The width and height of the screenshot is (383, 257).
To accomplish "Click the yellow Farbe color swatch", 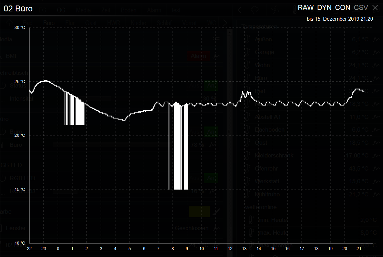I will coord(199,212).
